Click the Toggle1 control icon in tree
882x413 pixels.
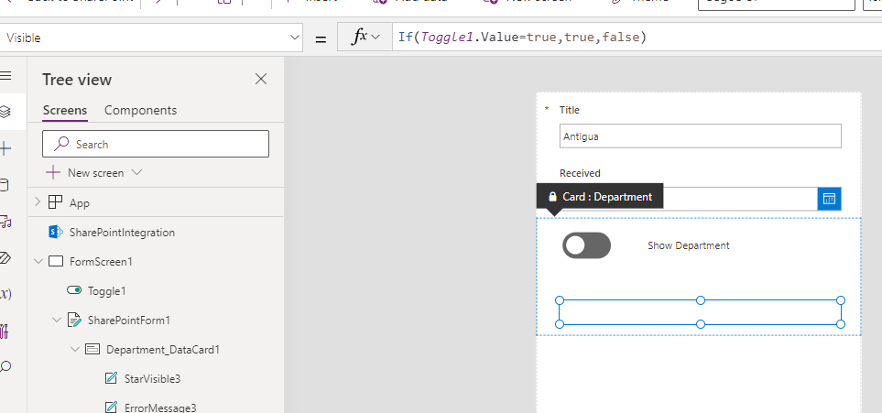[73, 290]
